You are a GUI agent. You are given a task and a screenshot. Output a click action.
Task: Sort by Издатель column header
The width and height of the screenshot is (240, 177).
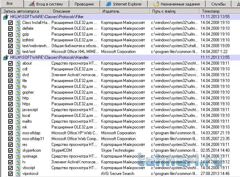(x=125, y=11)
